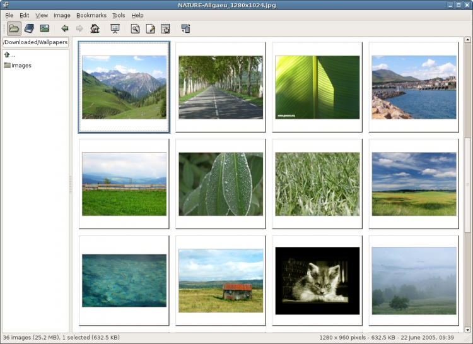Toggle the folder view toolbar button
473x344 pixels.
pyautogui.click(x=14, y=28)
